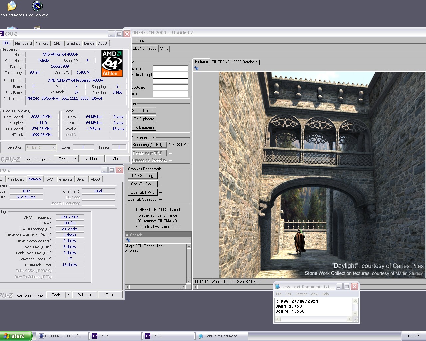Click the 'Vcore 1.55V' line in Notepad
Image resolution: width=426 pixels, height=341 pixels.
tap(290, 311)
